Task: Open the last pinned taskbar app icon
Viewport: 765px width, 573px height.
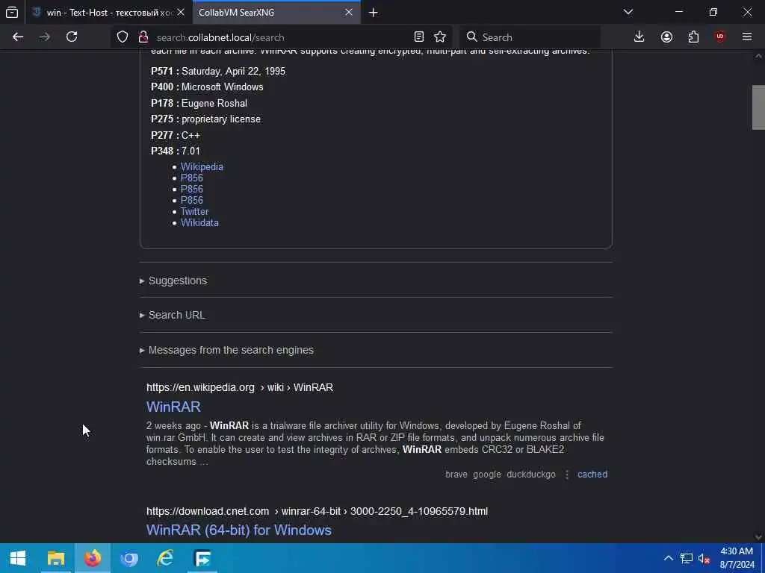Action: pos(202,558)
